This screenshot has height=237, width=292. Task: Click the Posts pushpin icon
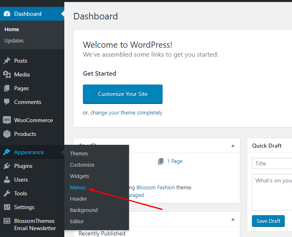(x=7, y=61)
